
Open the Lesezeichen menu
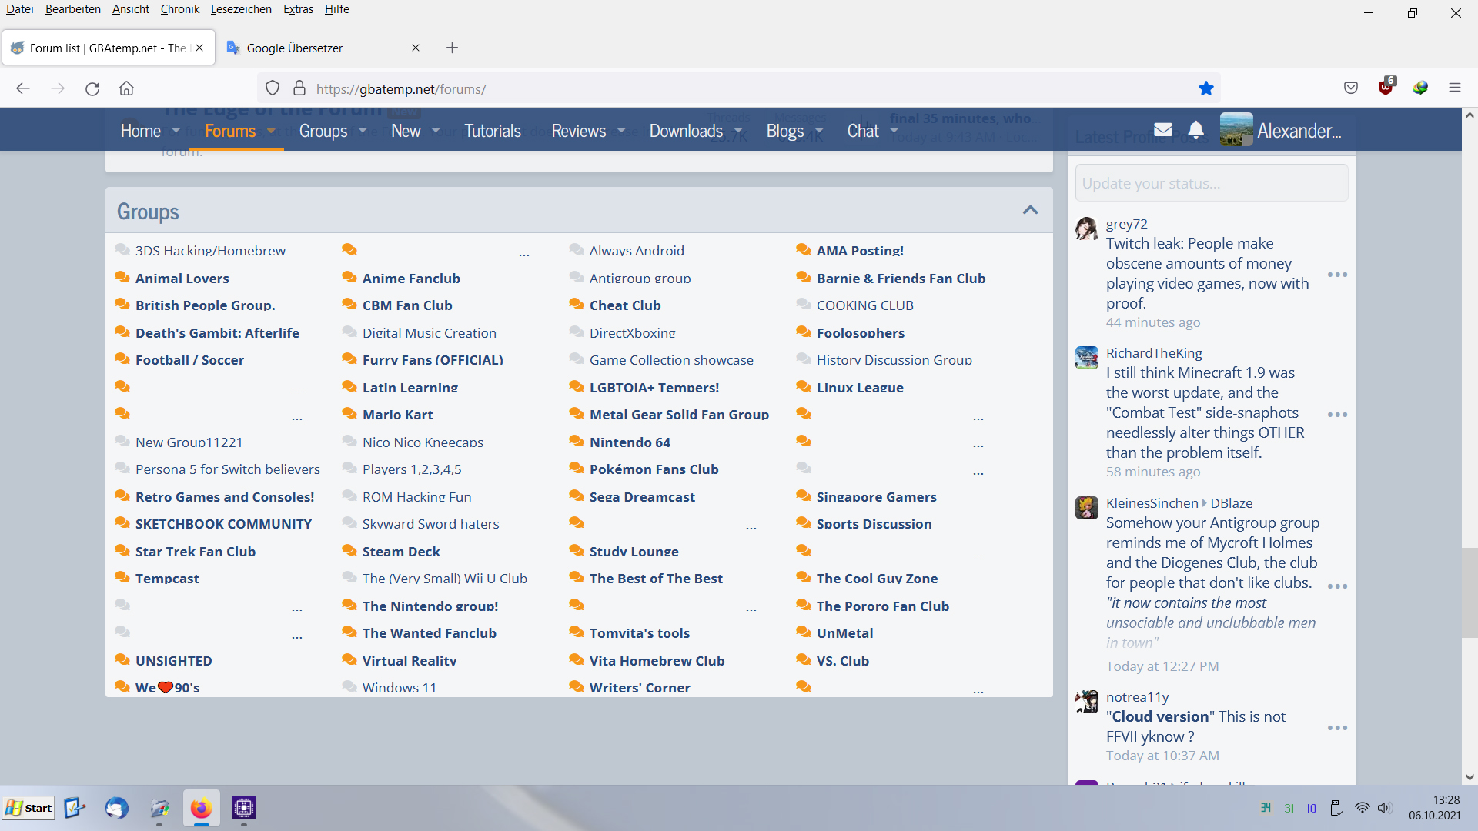click(241, 9)
